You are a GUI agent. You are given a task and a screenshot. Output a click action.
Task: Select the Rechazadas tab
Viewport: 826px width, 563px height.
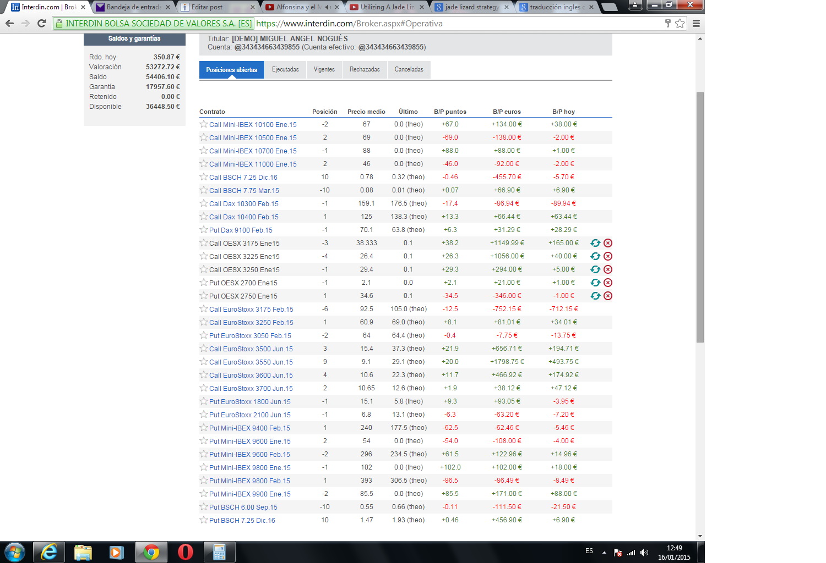click(x=365, y=70)
